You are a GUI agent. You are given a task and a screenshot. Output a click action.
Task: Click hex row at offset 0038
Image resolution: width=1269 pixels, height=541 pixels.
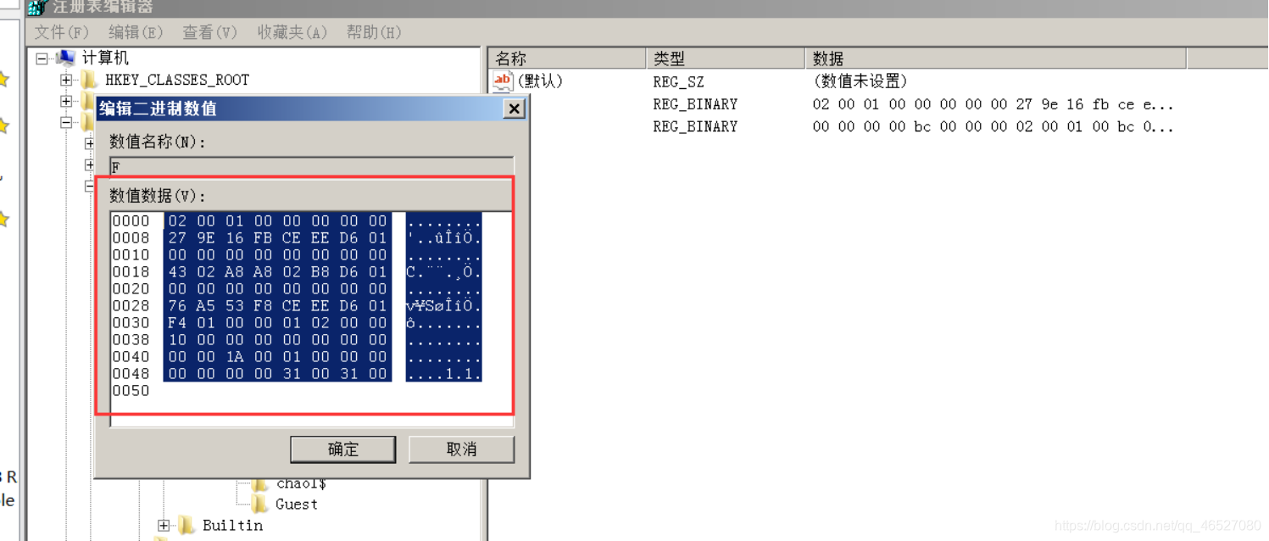click(x=277, y=339)
